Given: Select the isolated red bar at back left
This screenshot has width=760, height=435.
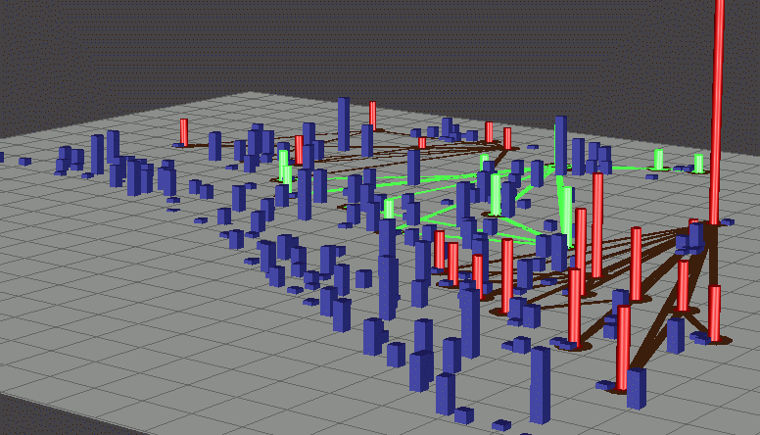Looking at the screenshot, I should (183, 132).
